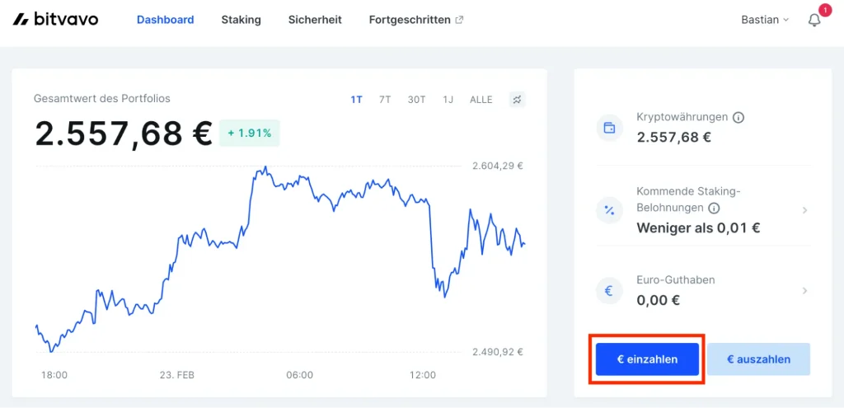Click the € einzahlen button

coord(647,359)
